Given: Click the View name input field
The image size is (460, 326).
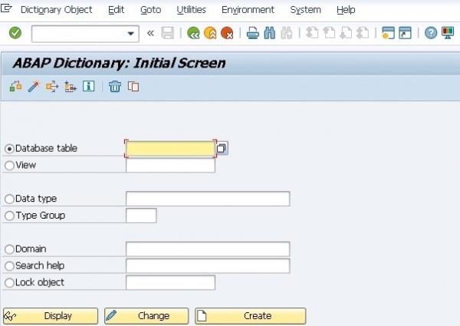Looking at the screenshot, I should click(x=170, y=165).
